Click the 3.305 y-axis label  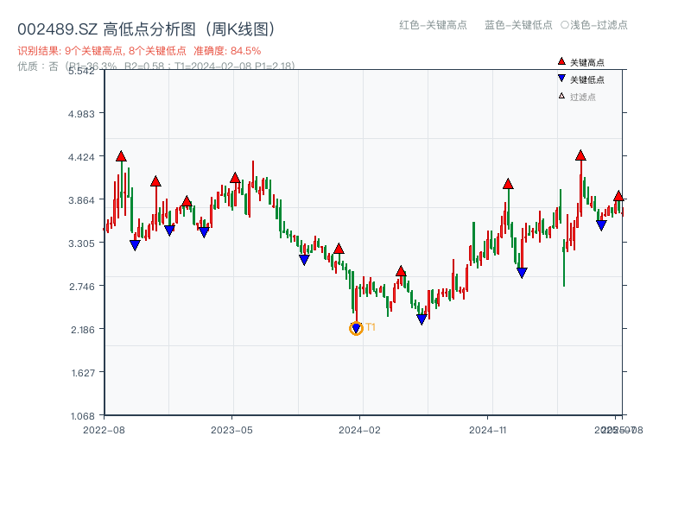tap(81, 243)
